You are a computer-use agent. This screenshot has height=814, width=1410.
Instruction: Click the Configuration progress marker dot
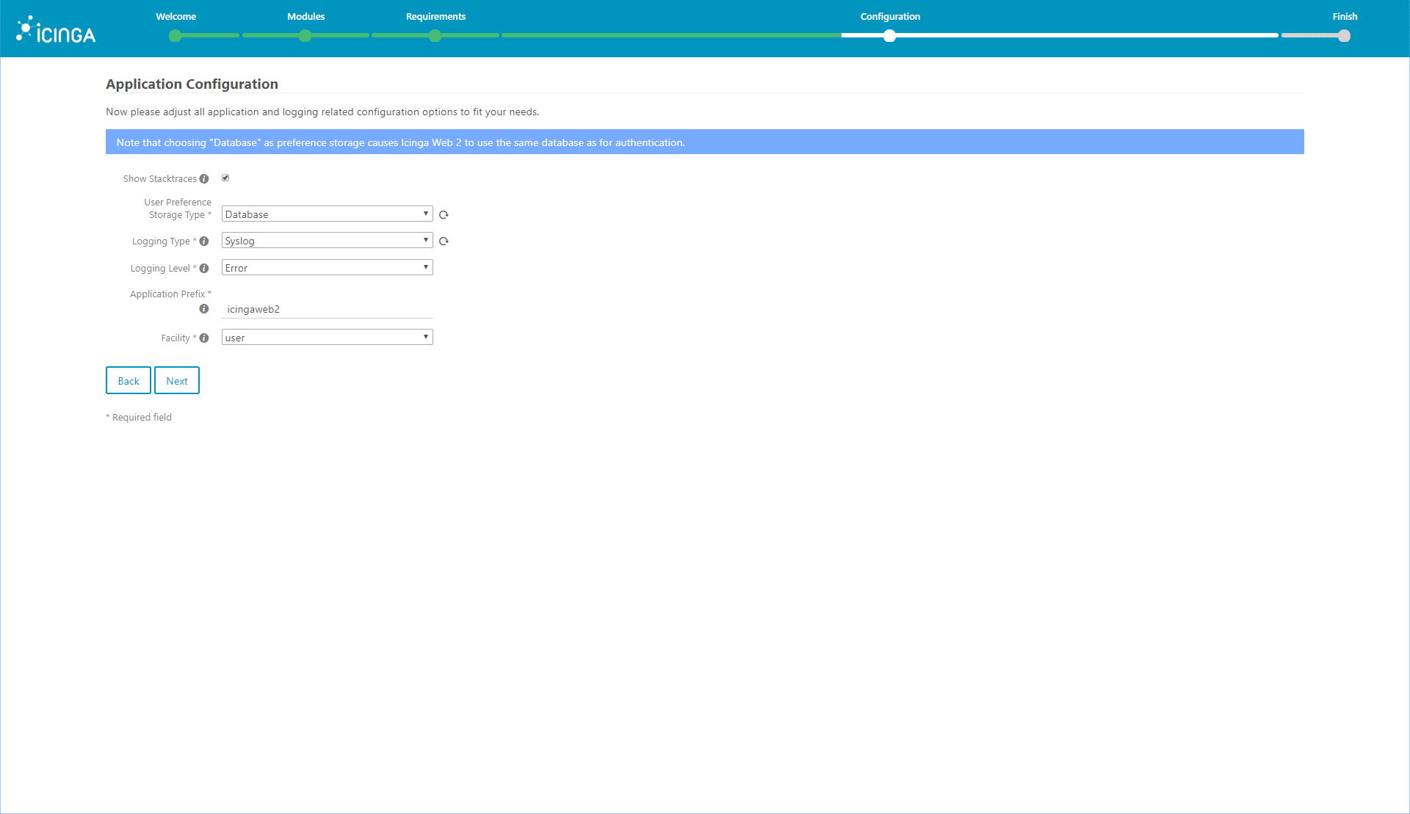click(889, 36)
